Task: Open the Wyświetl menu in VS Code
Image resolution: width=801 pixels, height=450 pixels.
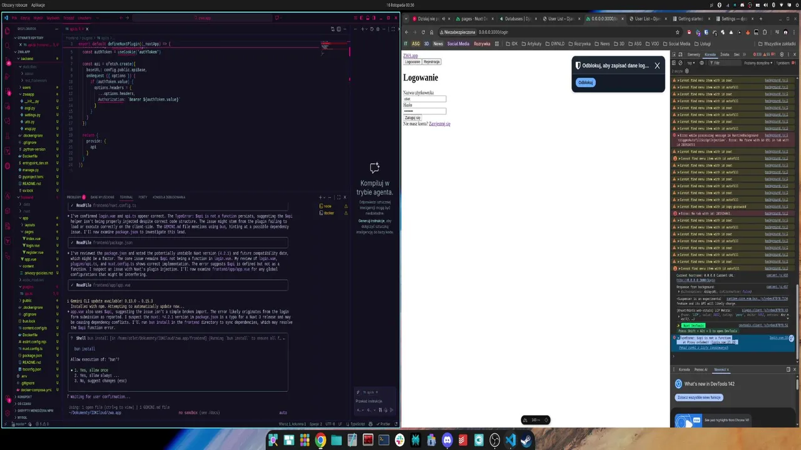Action: point(53,18)
